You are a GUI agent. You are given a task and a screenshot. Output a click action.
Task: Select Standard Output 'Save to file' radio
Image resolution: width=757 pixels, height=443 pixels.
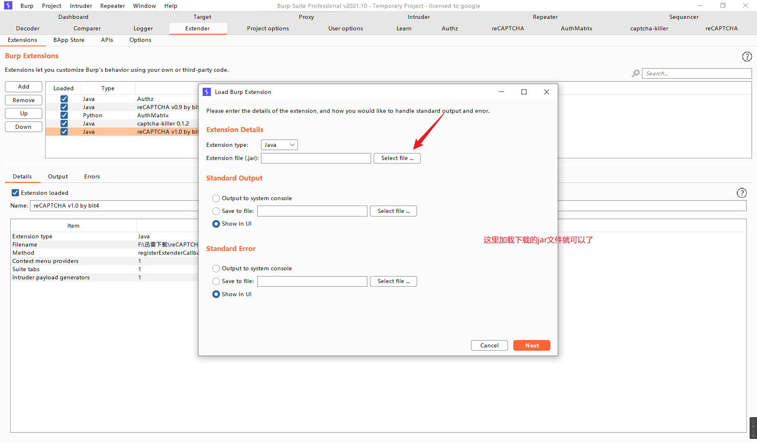coord(216,211)
